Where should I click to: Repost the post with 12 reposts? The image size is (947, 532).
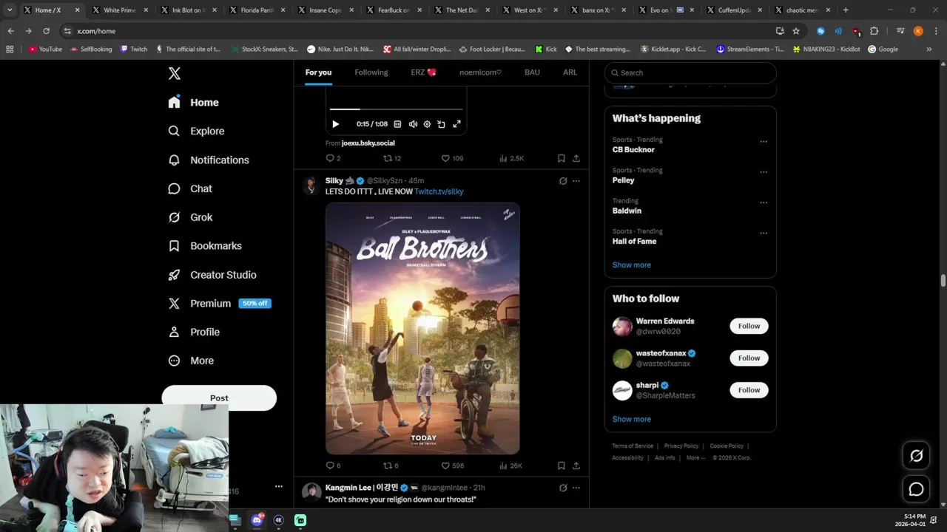coord(391,158)
